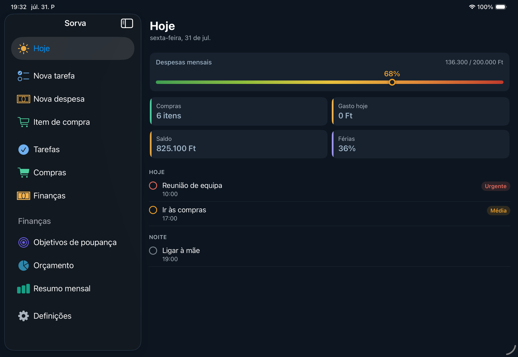Screen dimensions: 518x357
Task: Click the Objetivos de poupança target icon
Action: click(x=23, y=242)
